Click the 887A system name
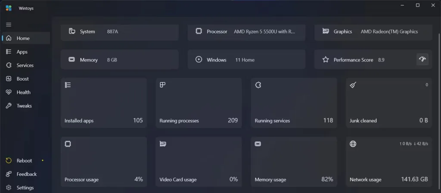 point(112,31)
